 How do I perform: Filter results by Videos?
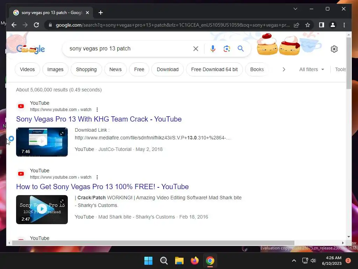pos(27,69)
